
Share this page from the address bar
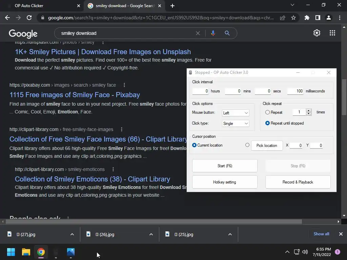[x=283, y=18]
